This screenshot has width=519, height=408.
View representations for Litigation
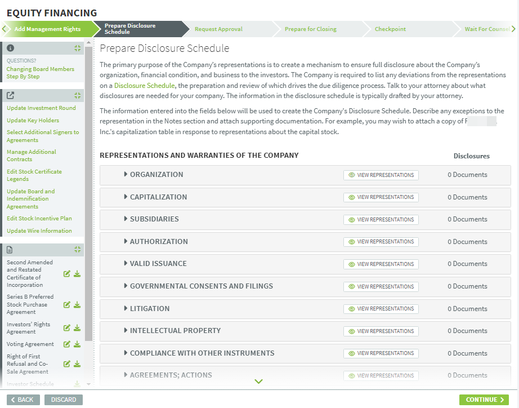coord(381,309)
